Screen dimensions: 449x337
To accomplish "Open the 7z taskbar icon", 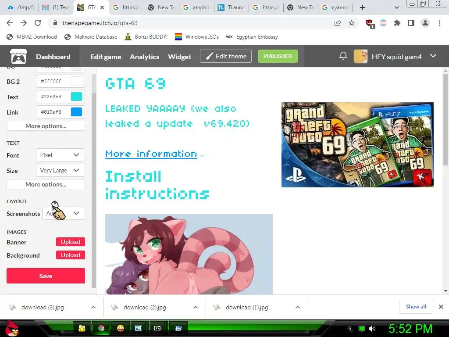I will pos(157,328).
